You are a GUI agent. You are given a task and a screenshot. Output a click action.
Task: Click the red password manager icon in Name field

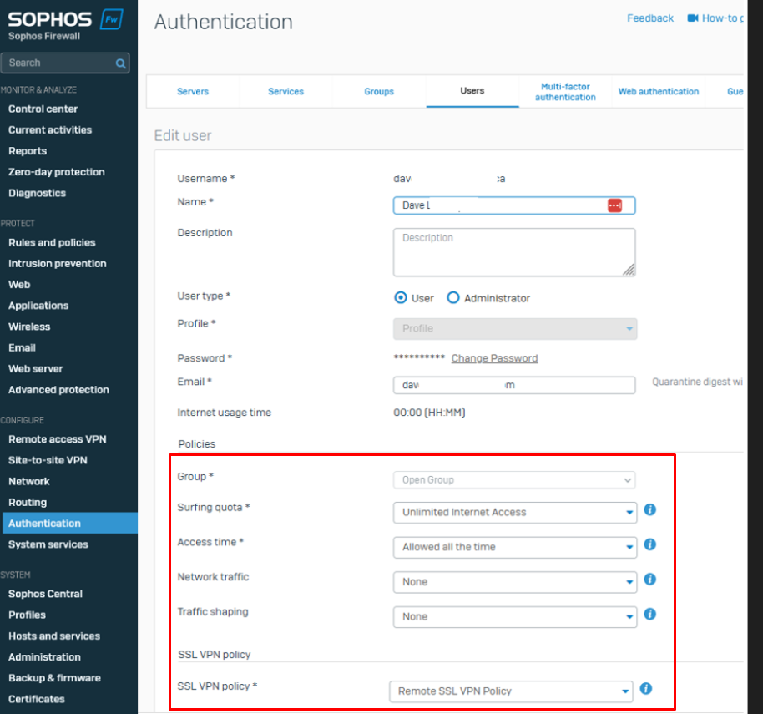click(x=614, y=205)
